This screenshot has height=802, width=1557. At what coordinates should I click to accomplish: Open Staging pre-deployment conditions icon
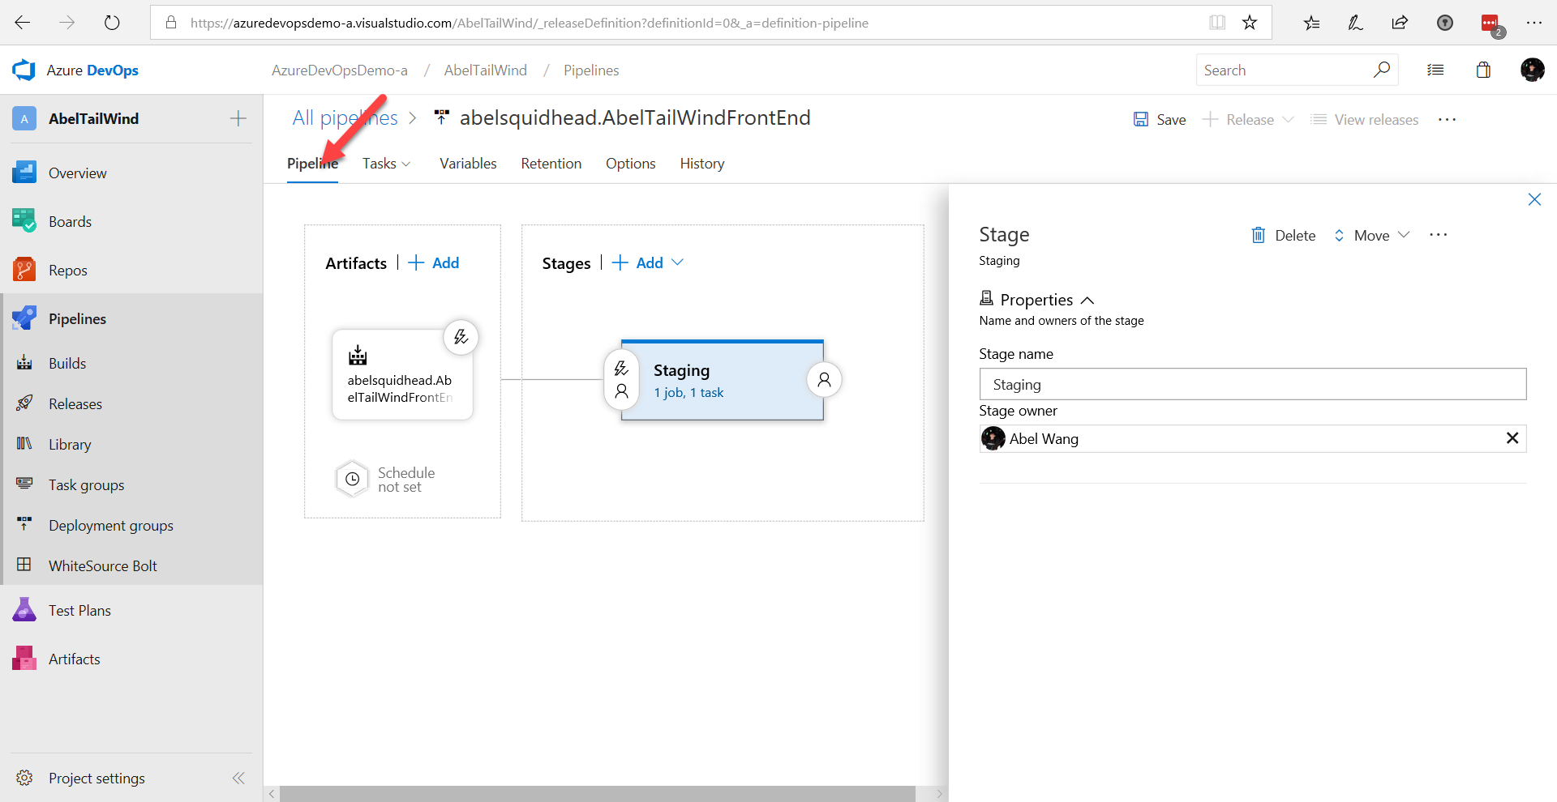point(621,379)
